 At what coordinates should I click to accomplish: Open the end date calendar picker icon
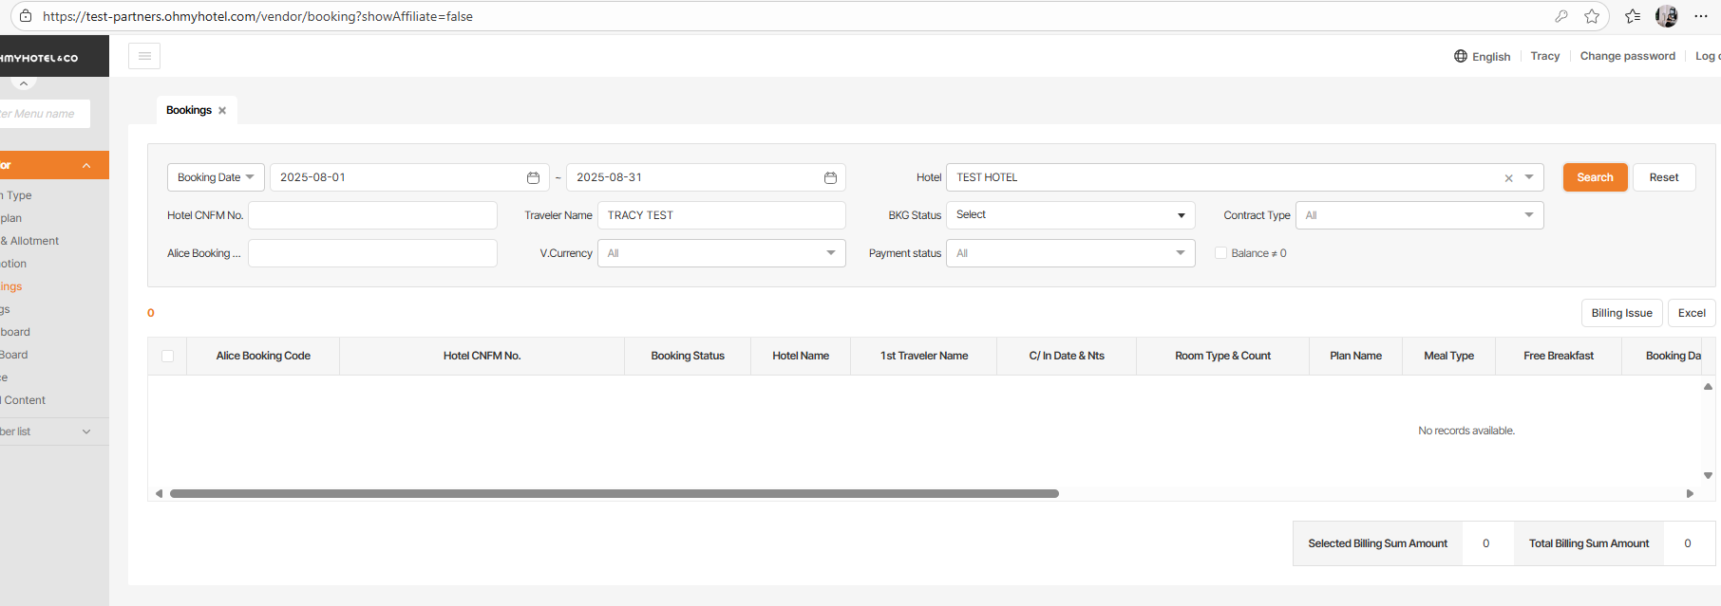point(830,178)
